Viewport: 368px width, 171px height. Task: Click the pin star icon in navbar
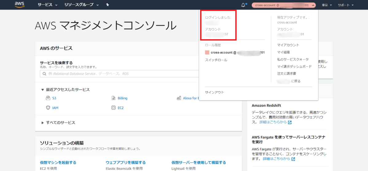coord(107,5)
